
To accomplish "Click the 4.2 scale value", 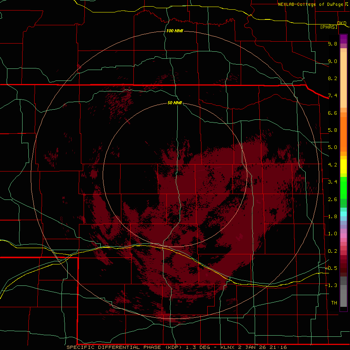I will coord(332,165).
